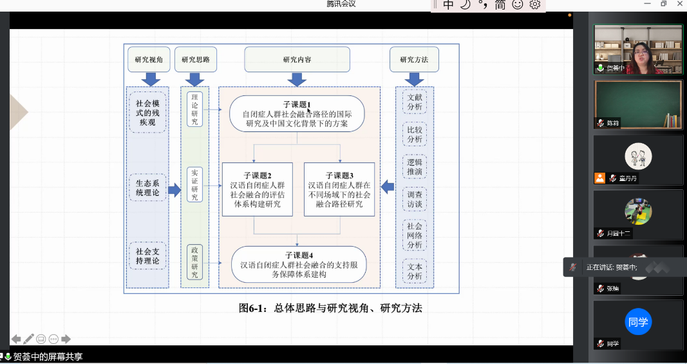Click the previous slide arrow in slideshow controls
The image size is (687, 364).
16,339
